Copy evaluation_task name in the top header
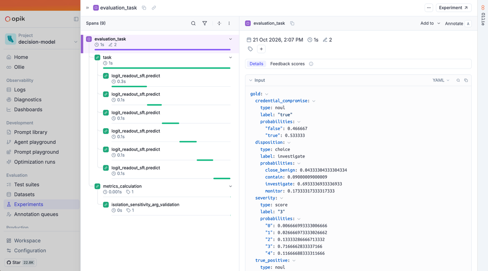488x271 pixels. click(x=144, y=8)
